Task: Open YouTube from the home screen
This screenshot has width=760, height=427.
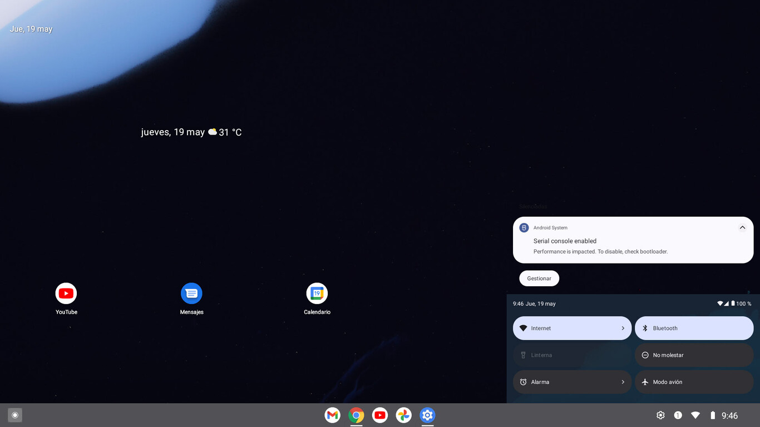Action: pyautogui.click(x=66, y=294)
